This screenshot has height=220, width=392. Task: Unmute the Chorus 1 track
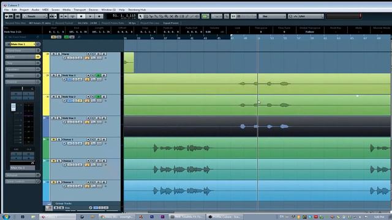click(x=53, y=139)
